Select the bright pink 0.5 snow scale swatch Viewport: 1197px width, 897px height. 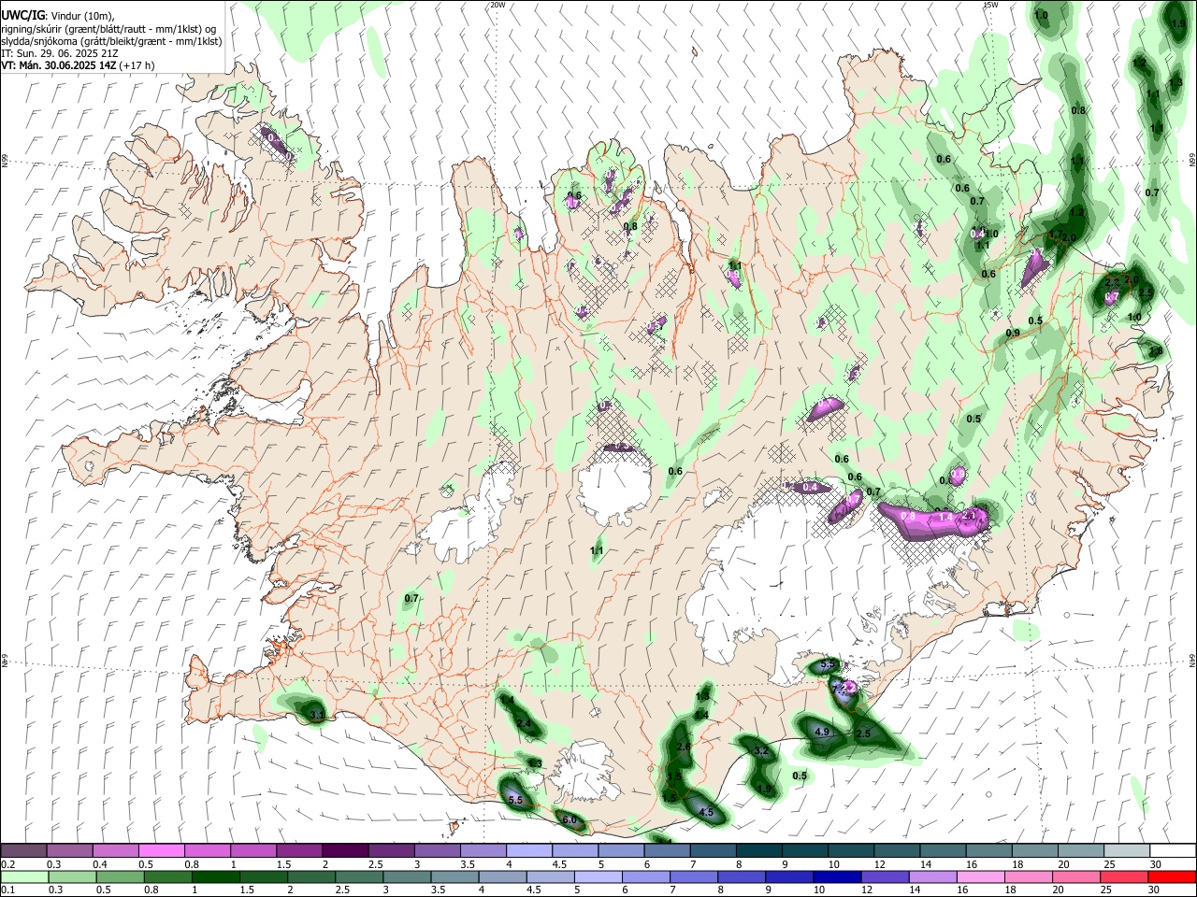pyautogui.click(x=161, y=851)
